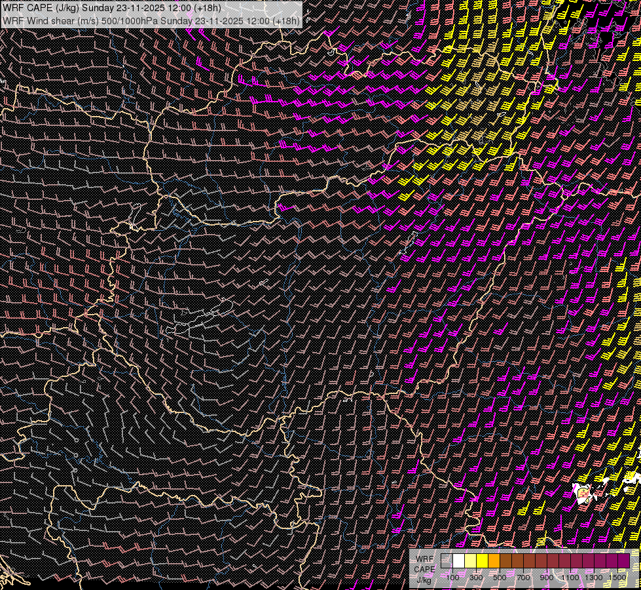Select the 700 tick label in the legend

(523, 578)
